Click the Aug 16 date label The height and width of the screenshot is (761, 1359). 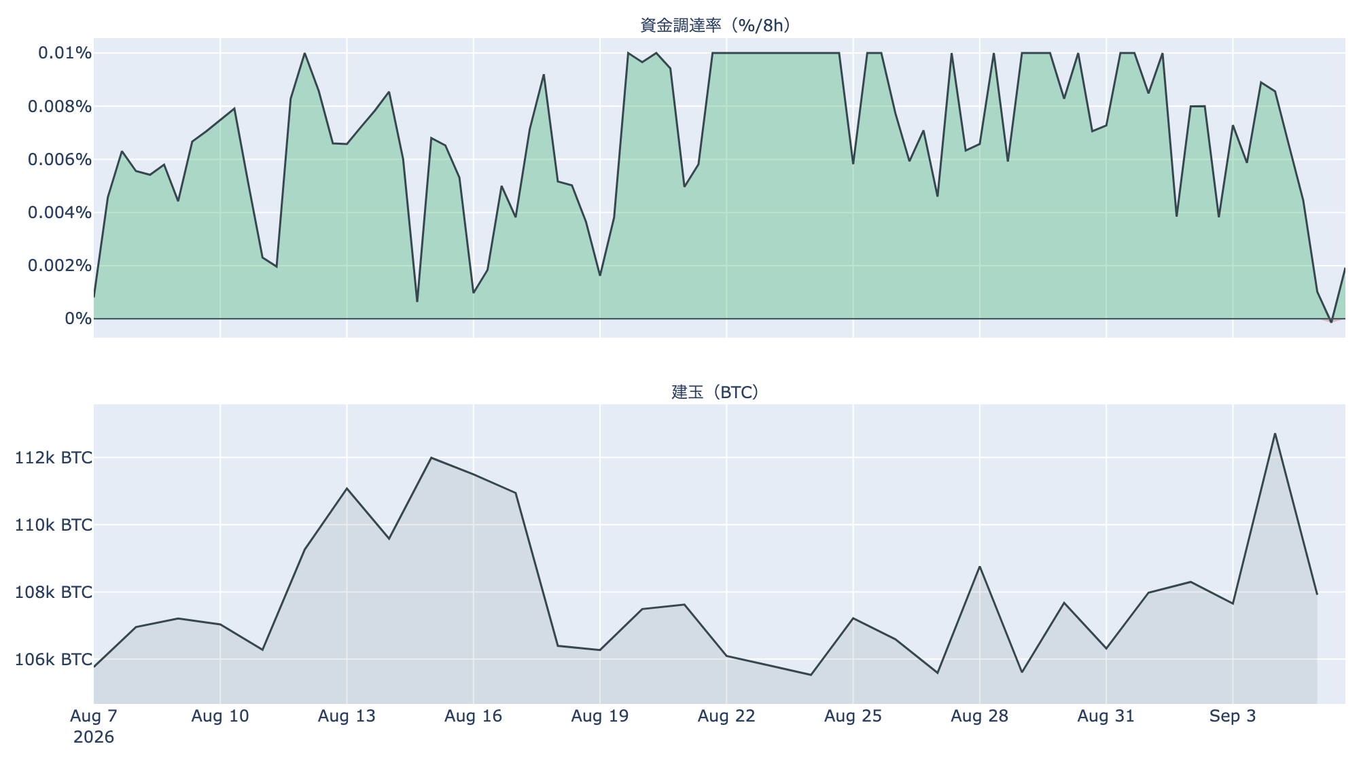pyautogui.click(x=474, y=716)
